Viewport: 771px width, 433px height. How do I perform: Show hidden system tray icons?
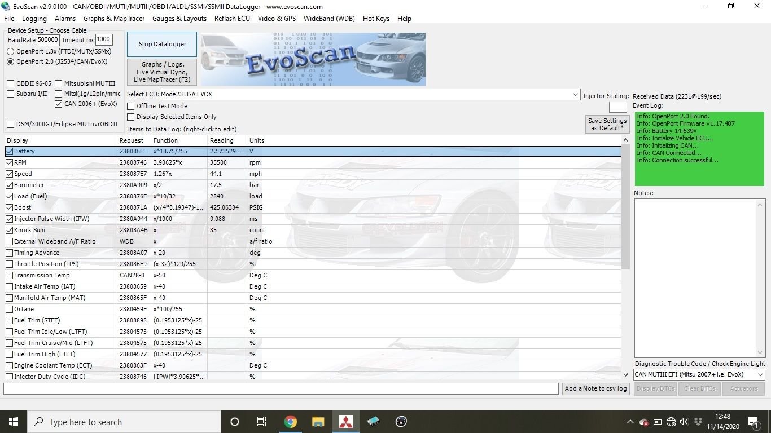[630, 422]
